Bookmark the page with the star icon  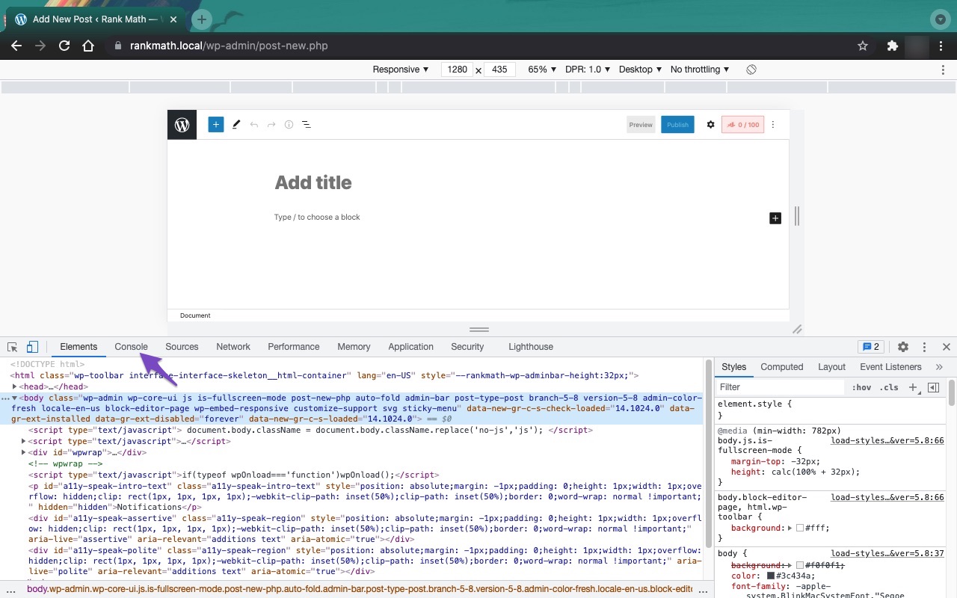pos(863,46)
